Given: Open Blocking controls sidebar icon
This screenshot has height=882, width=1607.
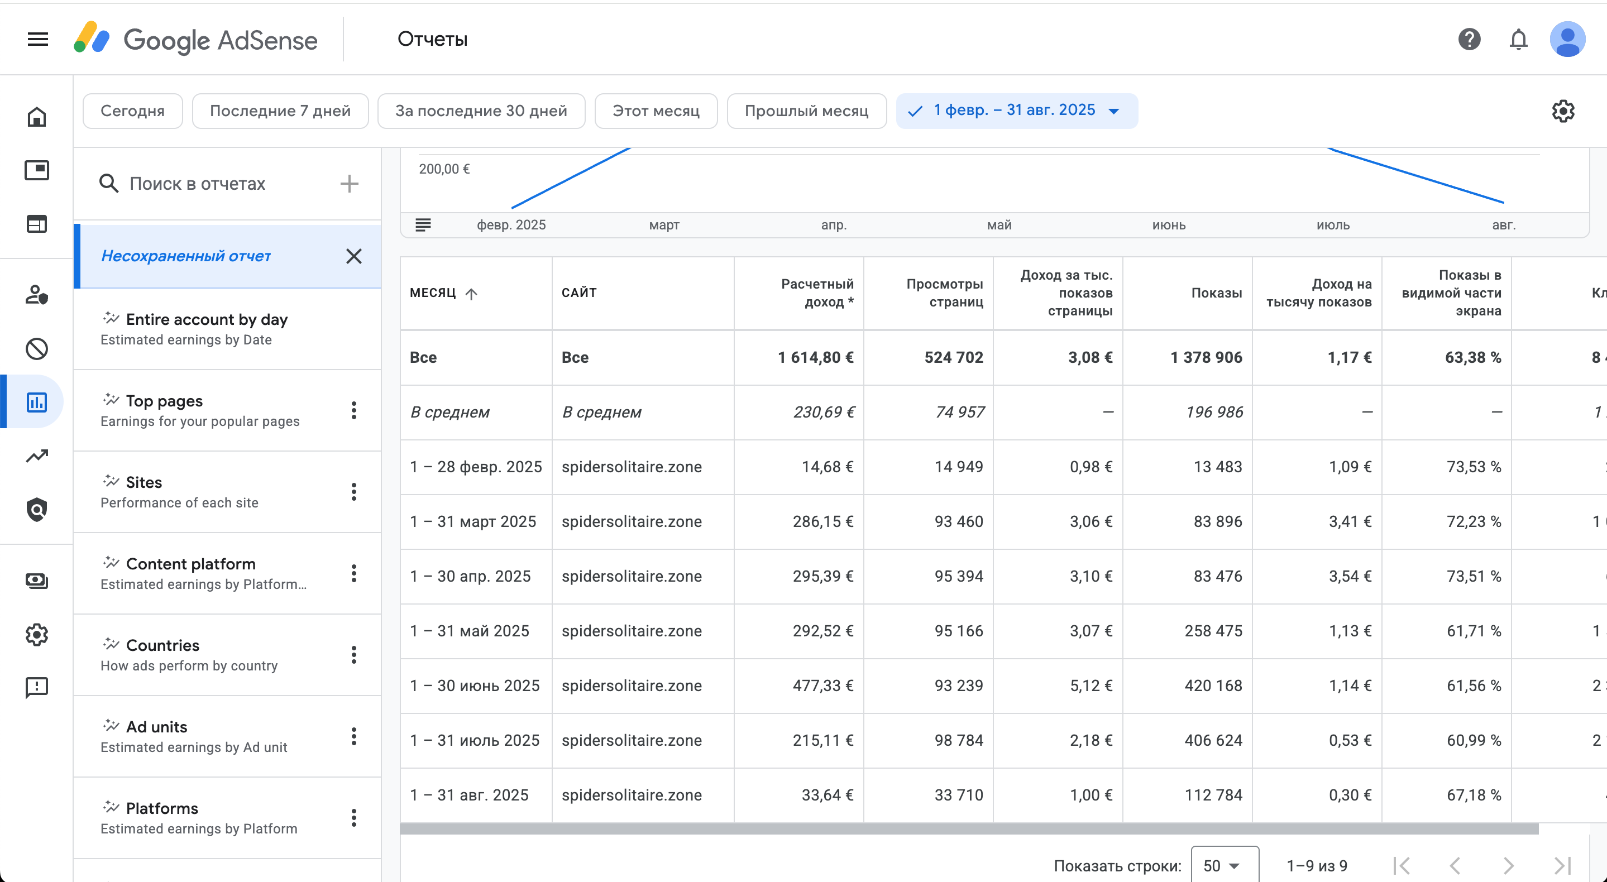Looking at the screenshot, I should tap(37, 349).
